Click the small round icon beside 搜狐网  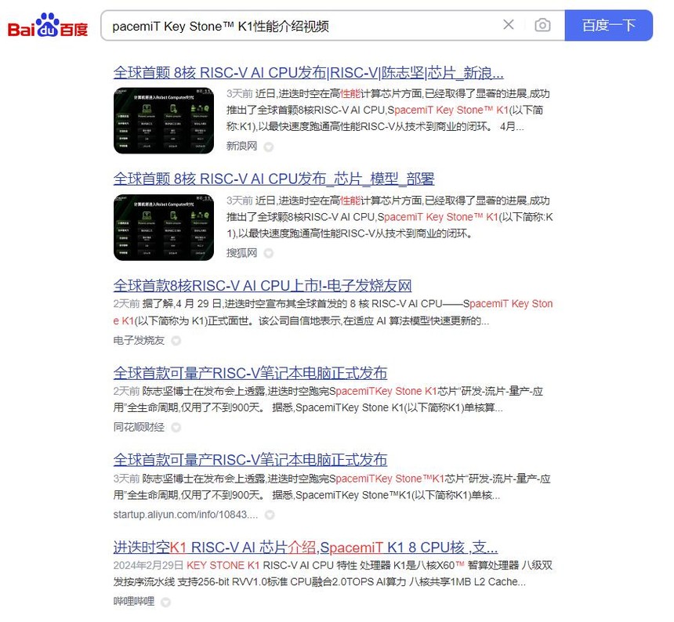click(269, 253)
